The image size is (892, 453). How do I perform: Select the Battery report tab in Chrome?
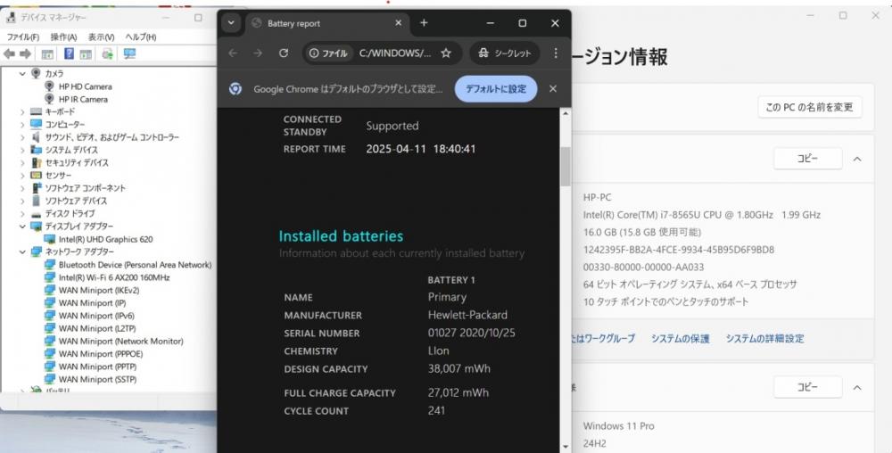(x=326, y=23)
